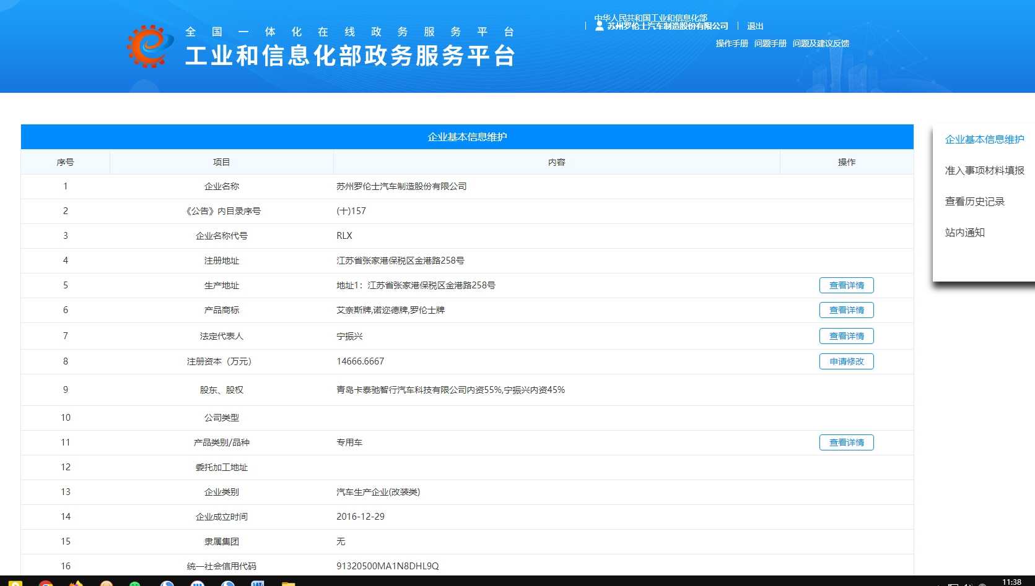
Task: Click the 企业基本信息维护 table title bar
Action: (x=467, y=137)
